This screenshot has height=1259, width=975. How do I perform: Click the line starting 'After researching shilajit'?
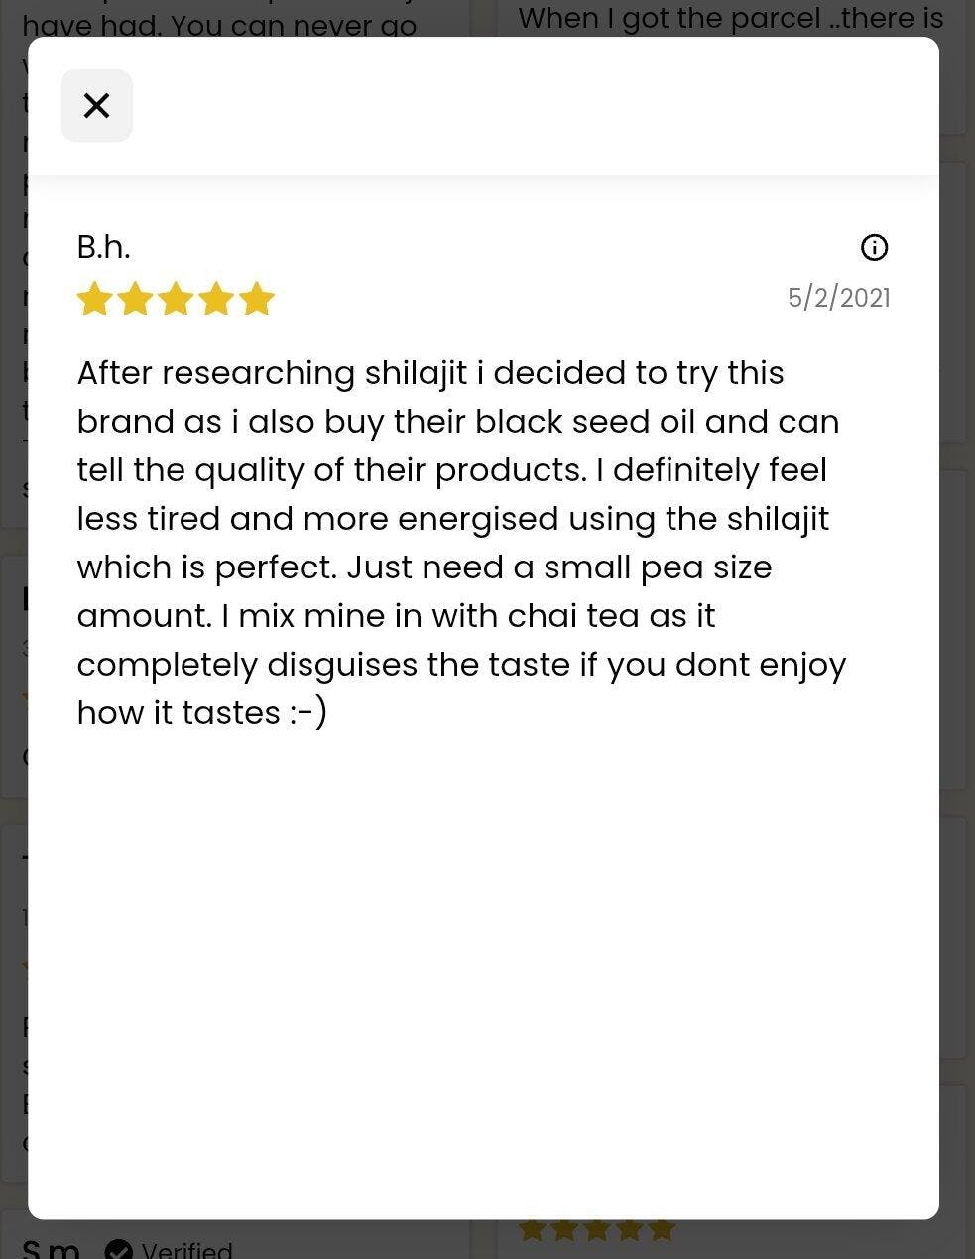pos(430,373)
